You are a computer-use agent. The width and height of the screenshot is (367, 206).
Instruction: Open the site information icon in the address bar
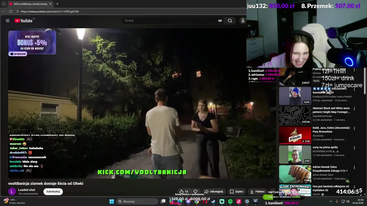pyautogui.click(x=17, y=11)
